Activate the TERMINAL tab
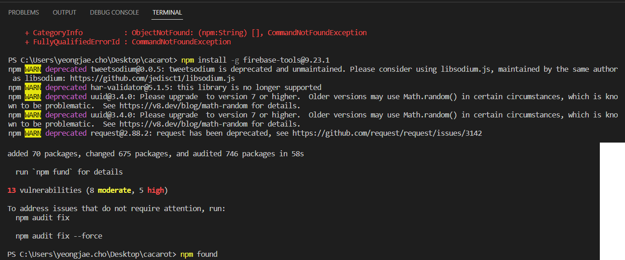The height and width of the screenshot is (260, 625). 167,12
